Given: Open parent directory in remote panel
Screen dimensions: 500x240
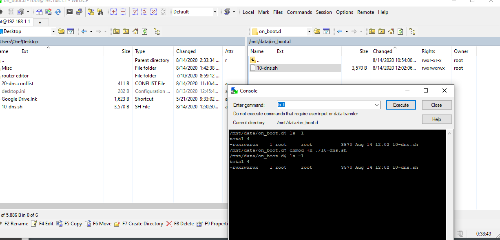Looking at the screenshot, I should coord(372,31).
